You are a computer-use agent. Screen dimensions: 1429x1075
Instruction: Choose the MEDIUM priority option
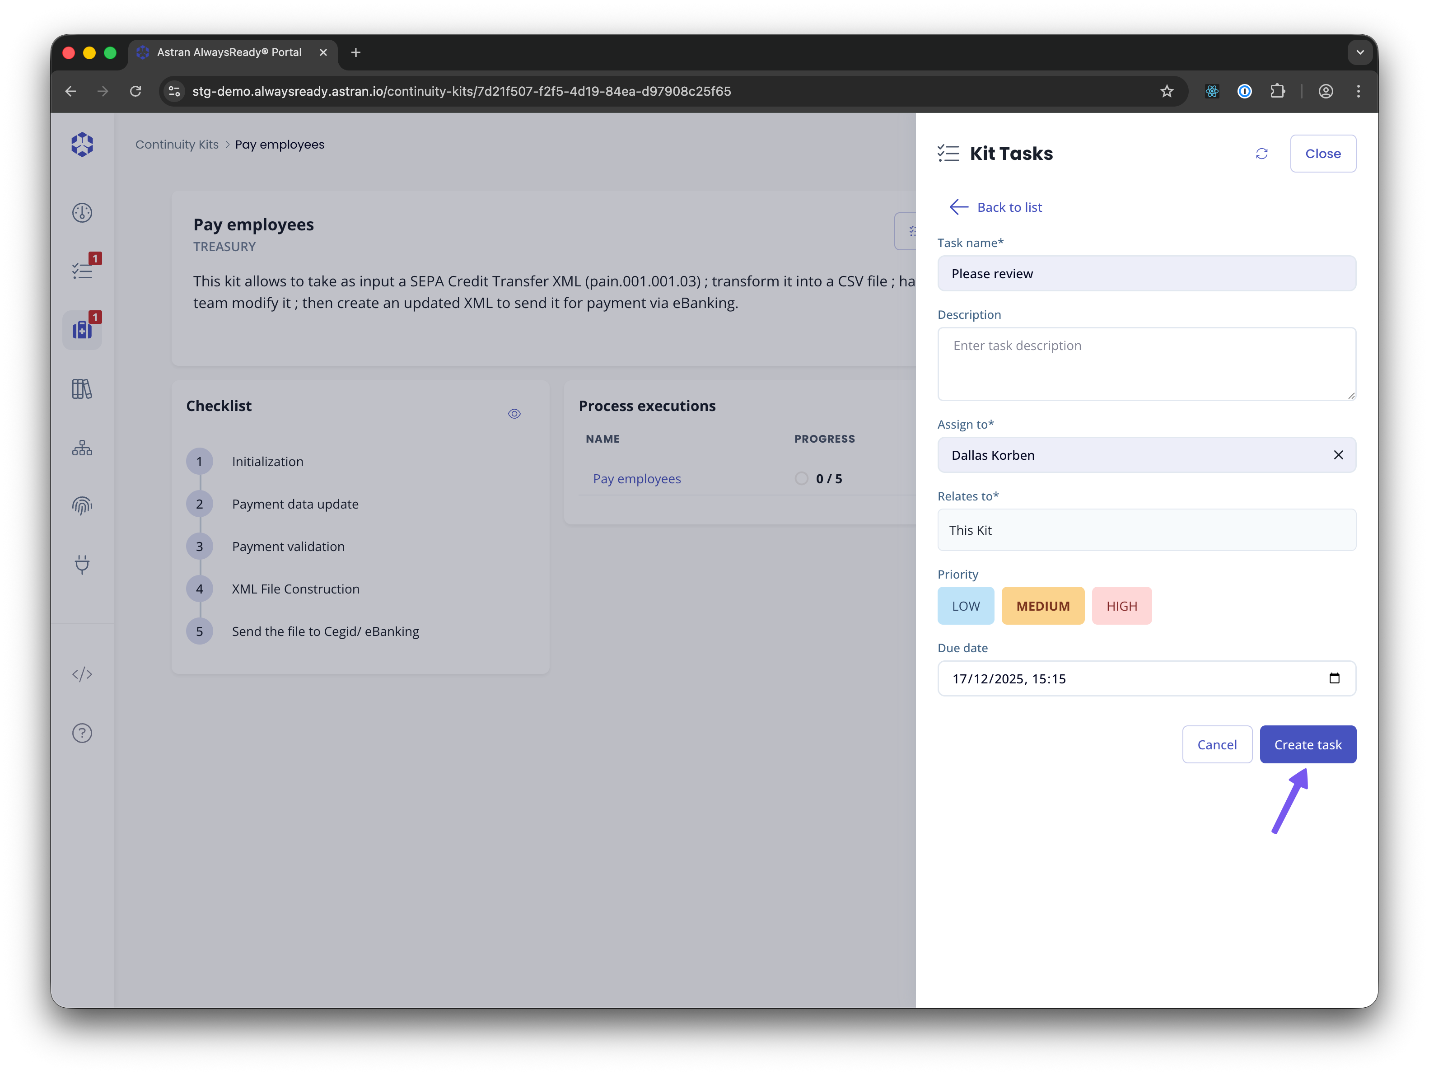coord(1043,606)
